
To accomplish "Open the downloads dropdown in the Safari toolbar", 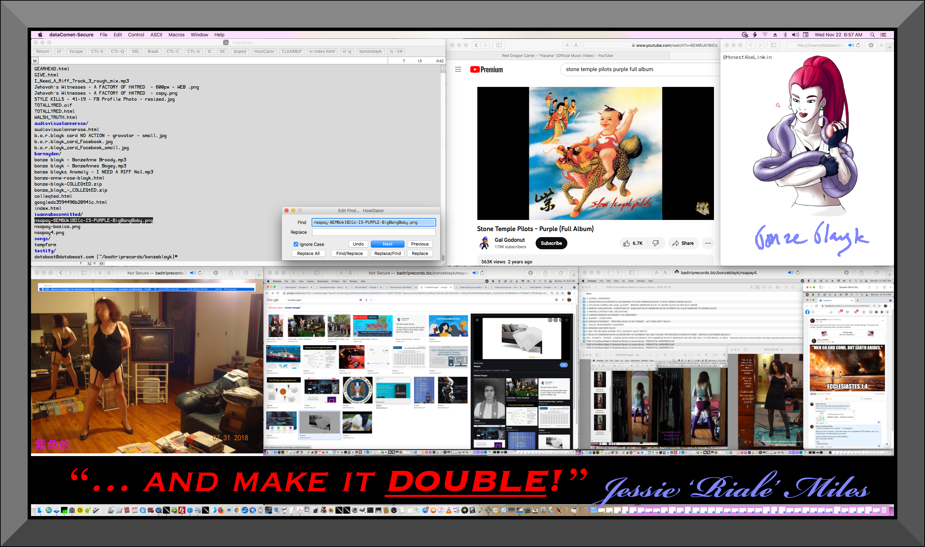I will pyautogui.click(x=871, y=45).
